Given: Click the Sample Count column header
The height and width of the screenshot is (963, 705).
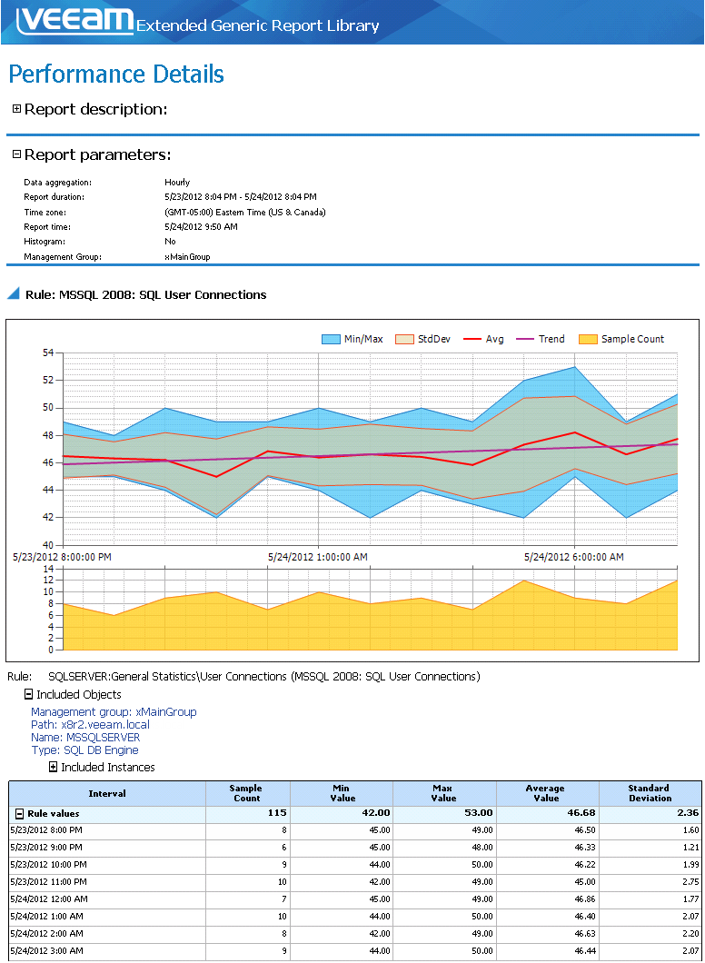Looking at the screenshot, I should pyautogui.click(x=247, y=793).
